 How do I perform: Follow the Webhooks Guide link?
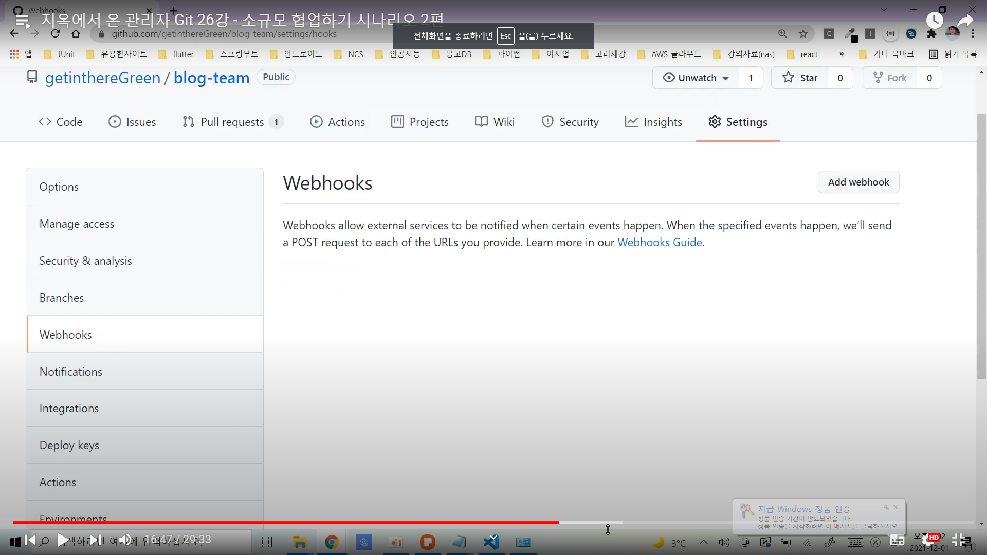(x=660, y=242)
